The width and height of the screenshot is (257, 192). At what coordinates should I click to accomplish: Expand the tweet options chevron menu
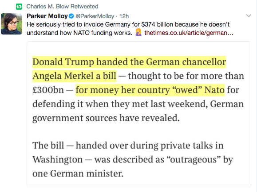point(249,15)
